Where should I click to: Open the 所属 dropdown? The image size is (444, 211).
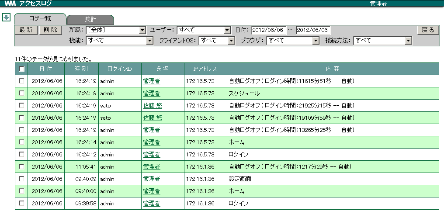115,30
